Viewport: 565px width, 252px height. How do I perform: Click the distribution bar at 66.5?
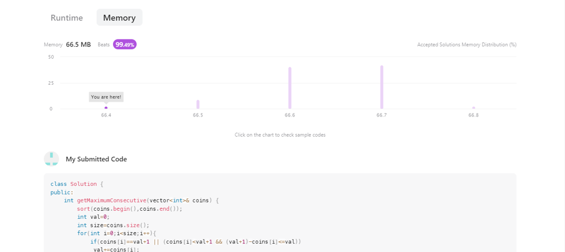198,104
